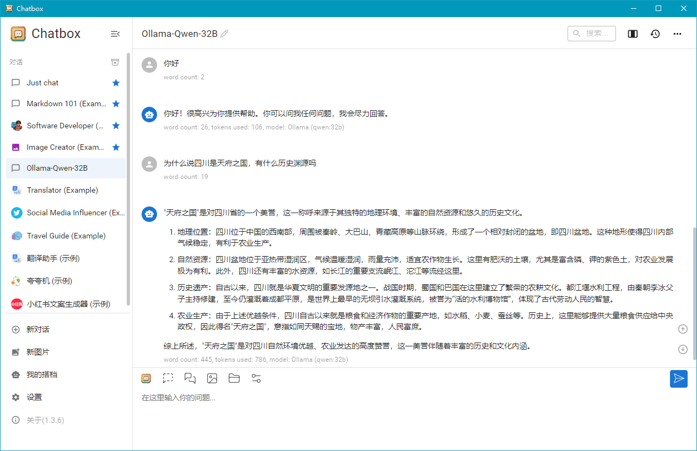Viewport: 697px width, 451px height.
Task: Collapse the sidebar with the top-left icon
Action: (115, 34)
